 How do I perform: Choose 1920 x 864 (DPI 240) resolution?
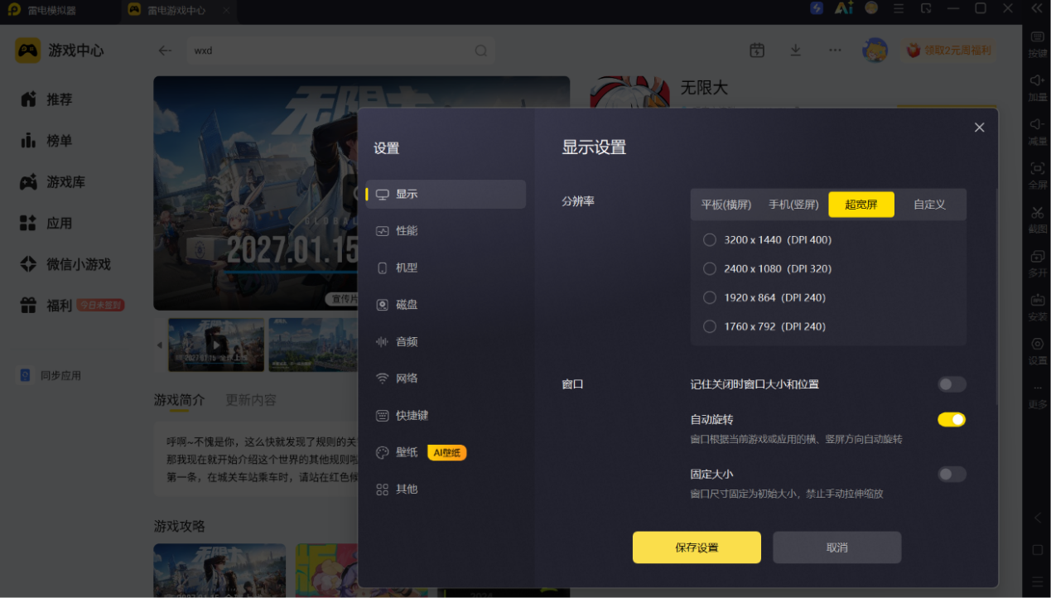click(764, 297)
